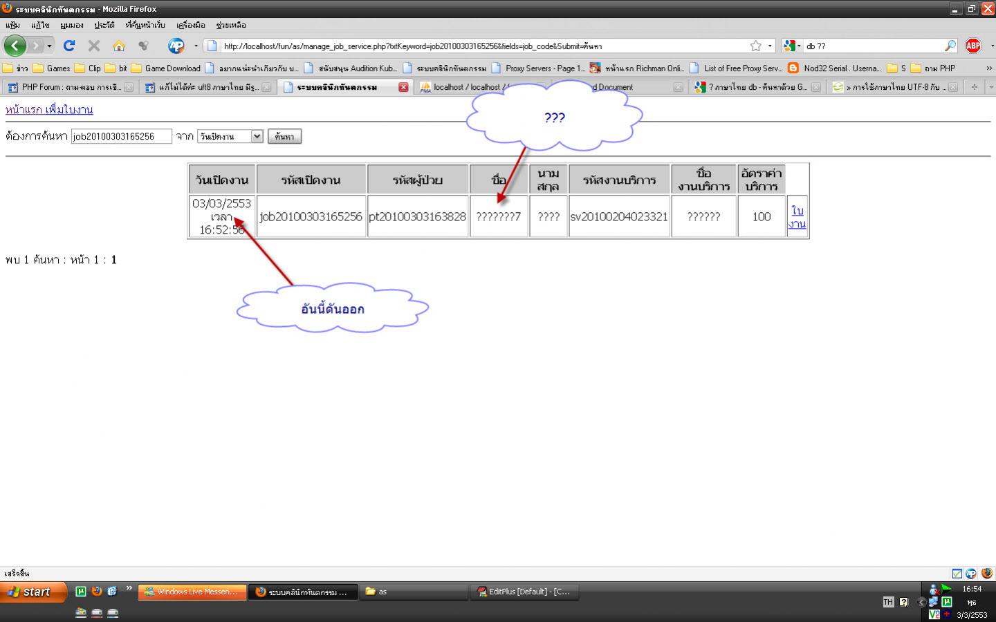996x622 pixels.
Task: Open the Proxy Servers - Page 1 bookmark
Action: click(538, 68)
